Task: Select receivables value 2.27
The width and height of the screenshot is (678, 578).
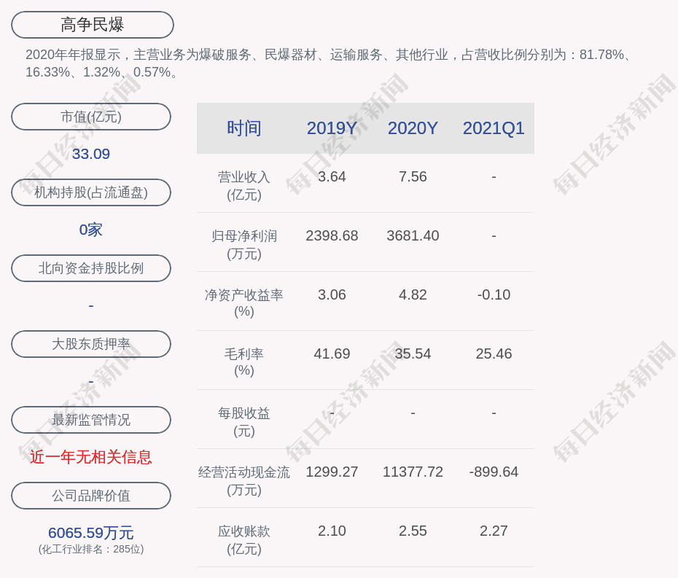Action: pos(494,531)
